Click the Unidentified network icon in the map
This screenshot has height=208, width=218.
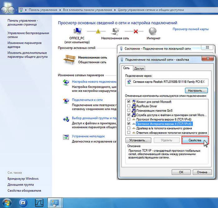115,31
